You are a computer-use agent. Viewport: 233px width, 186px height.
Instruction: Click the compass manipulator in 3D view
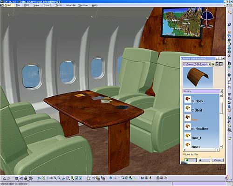point(207,19)
